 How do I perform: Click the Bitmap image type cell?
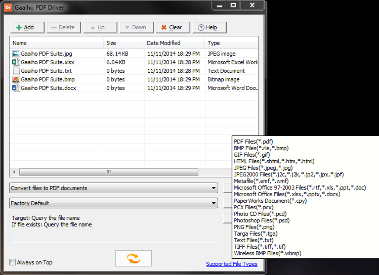click(223, 79)
